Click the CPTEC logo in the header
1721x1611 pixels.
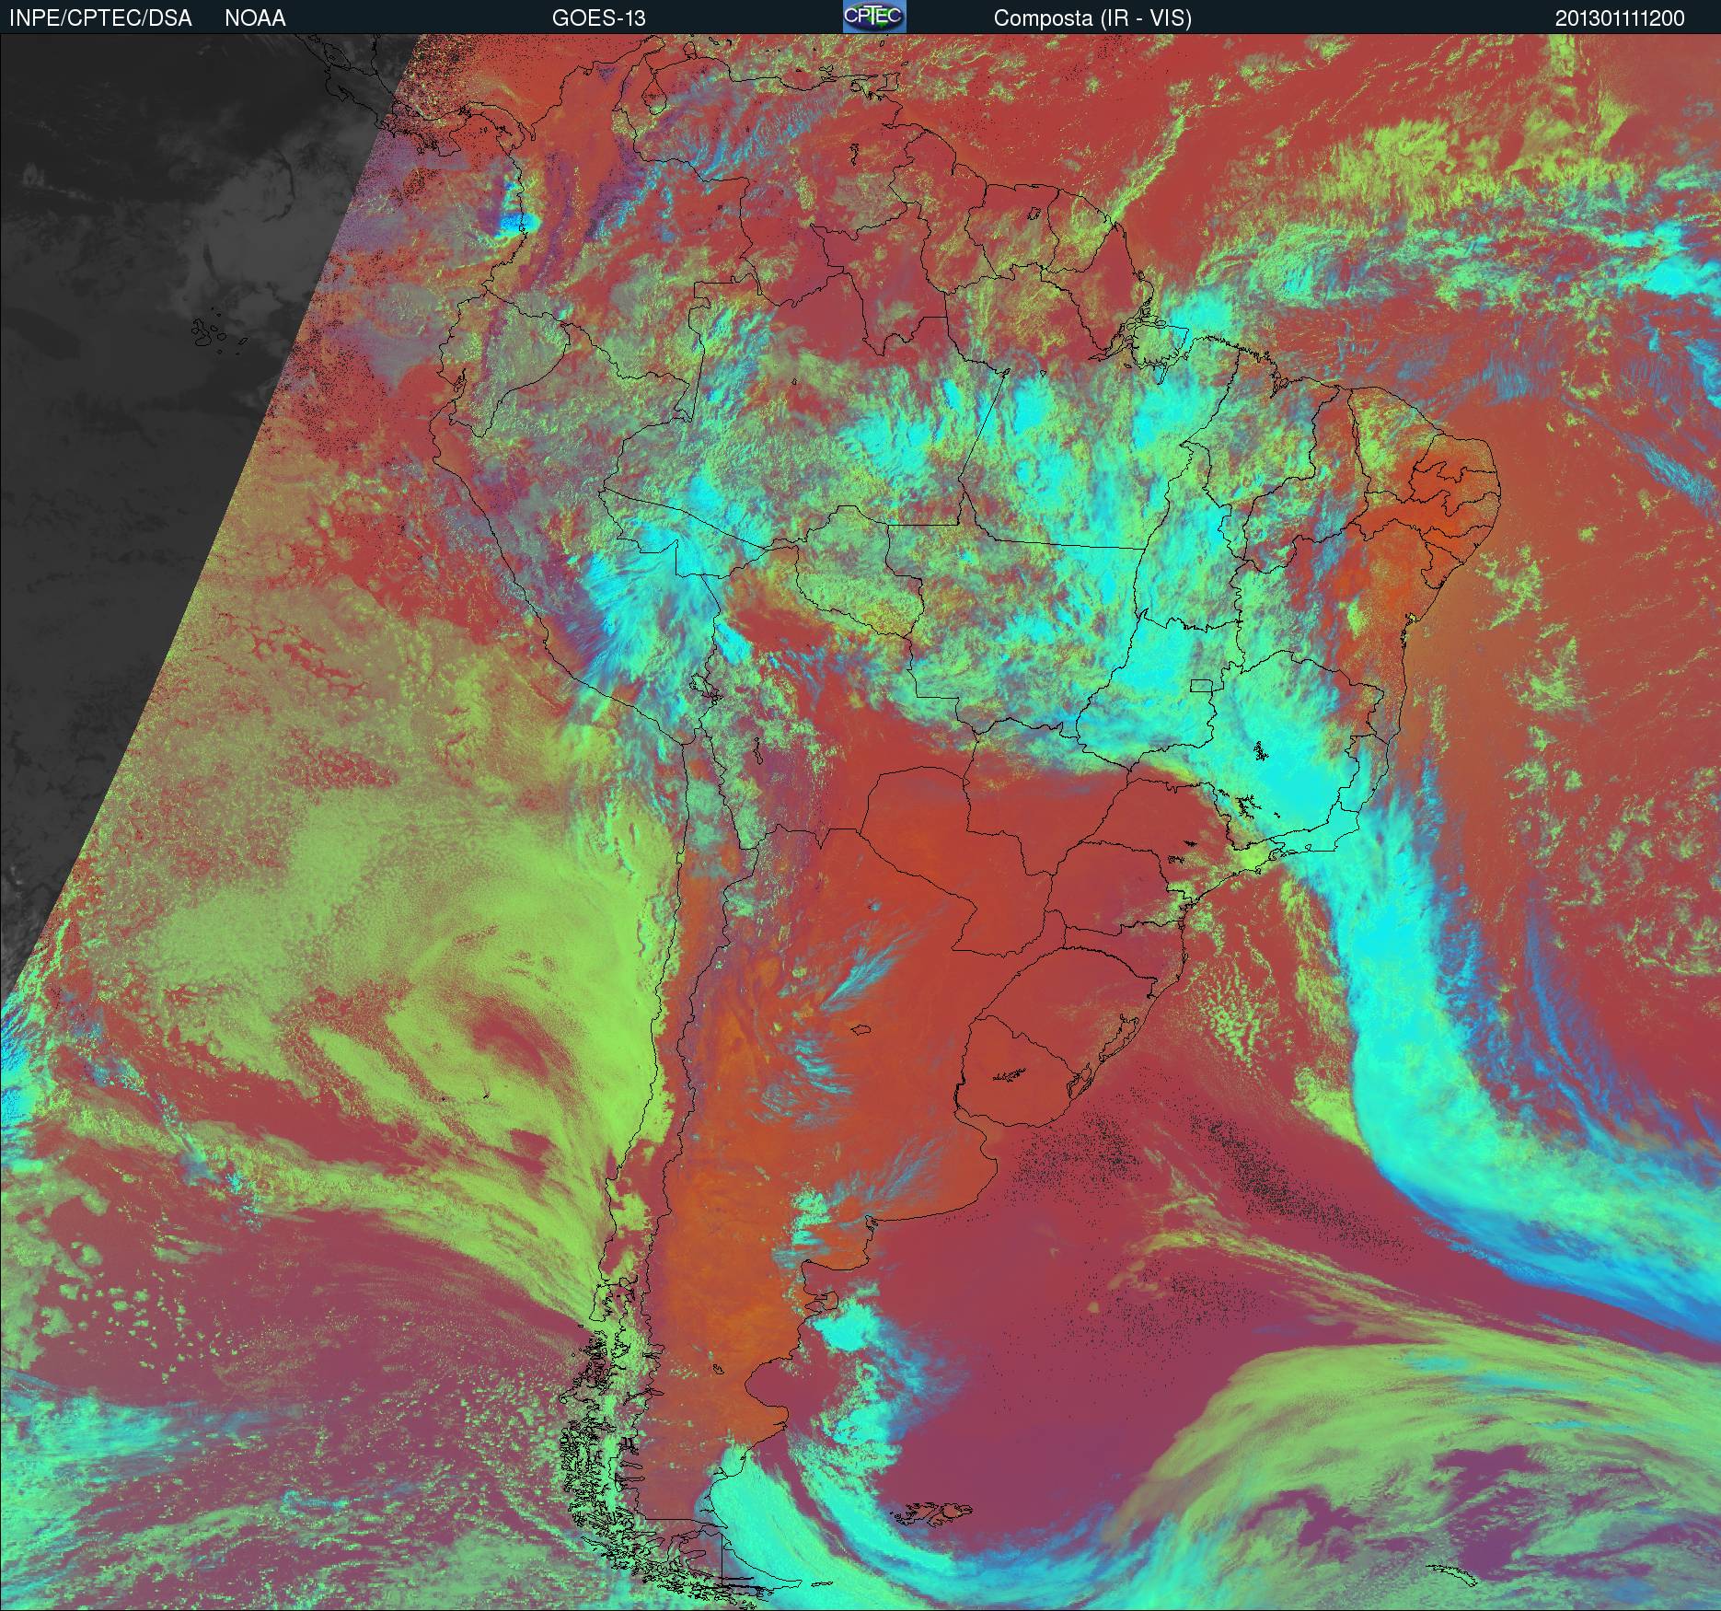tap(874, 17)
